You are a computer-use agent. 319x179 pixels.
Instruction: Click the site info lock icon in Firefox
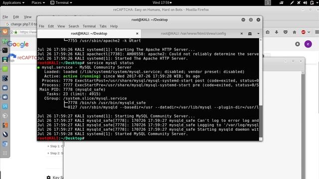(16, 32)
